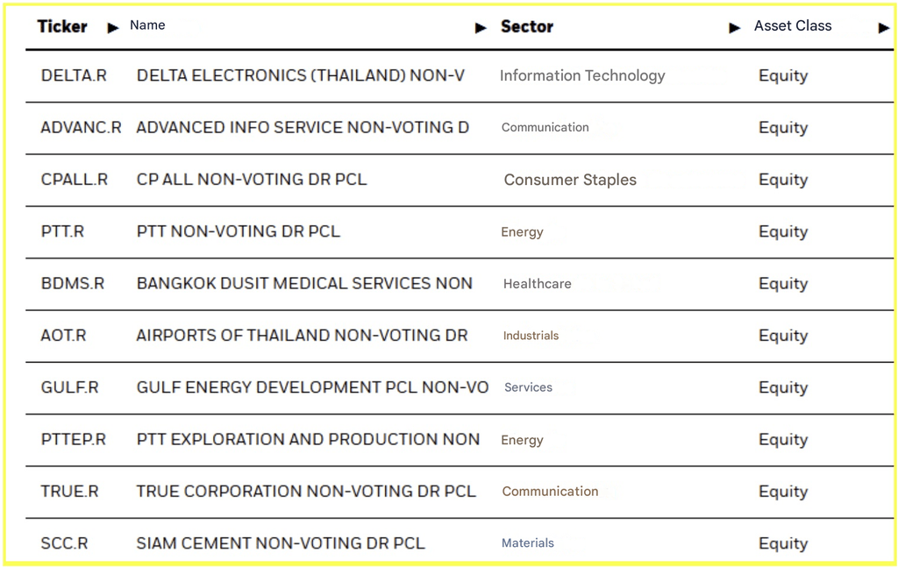
Task: Click the sort arrow next to Ticker
Action: (112, 28)
